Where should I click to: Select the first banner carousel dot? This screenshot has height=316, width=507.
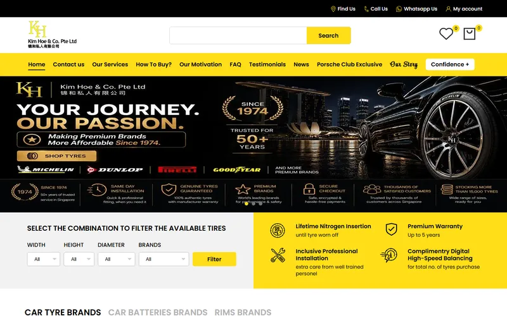247,204
